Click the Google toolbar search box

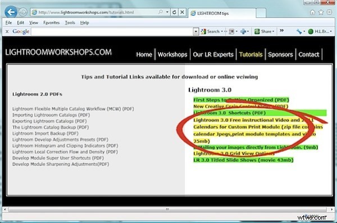112,31
